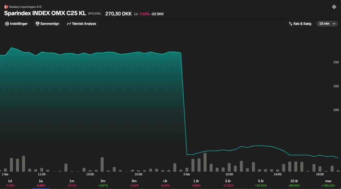Click the Danish flag exchange icon
This screenshot has height=189, width=341.
[6, 7]
